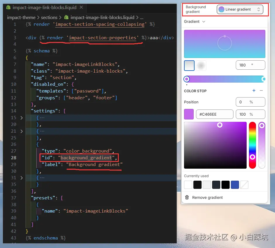
Task: Open sections breadcrumb segment
Action: (49, 18)
